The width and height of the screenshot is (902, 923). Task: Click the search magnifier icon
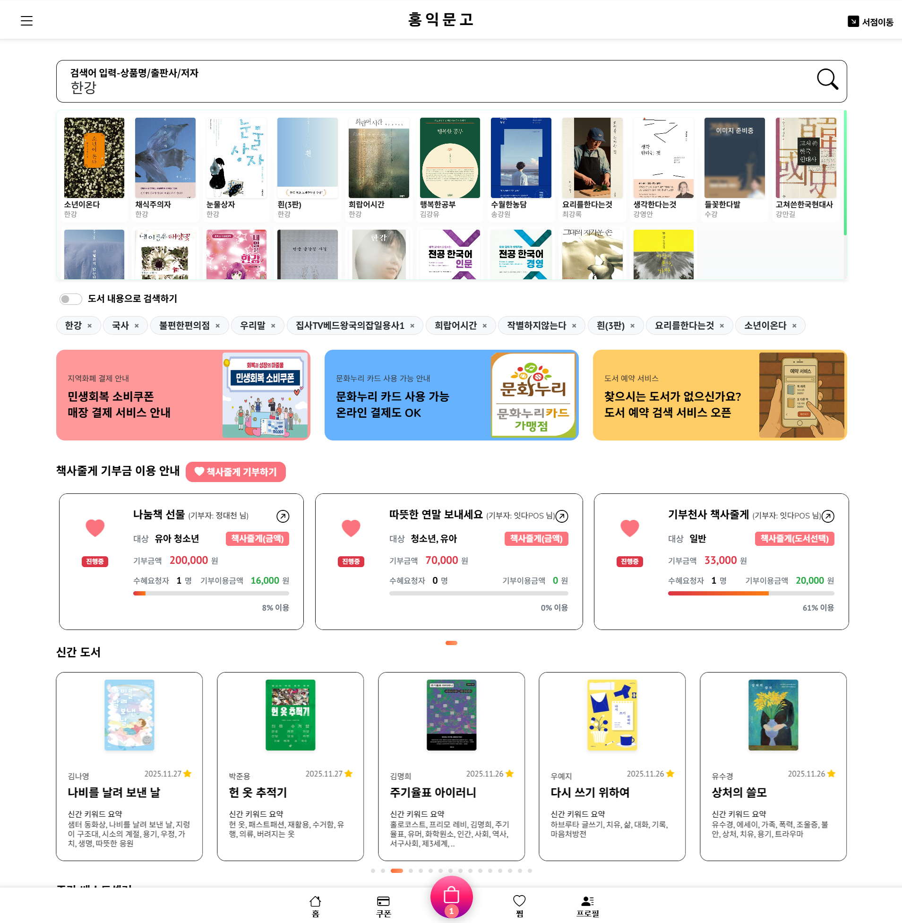pyautogui.click(x=827, y=79)
